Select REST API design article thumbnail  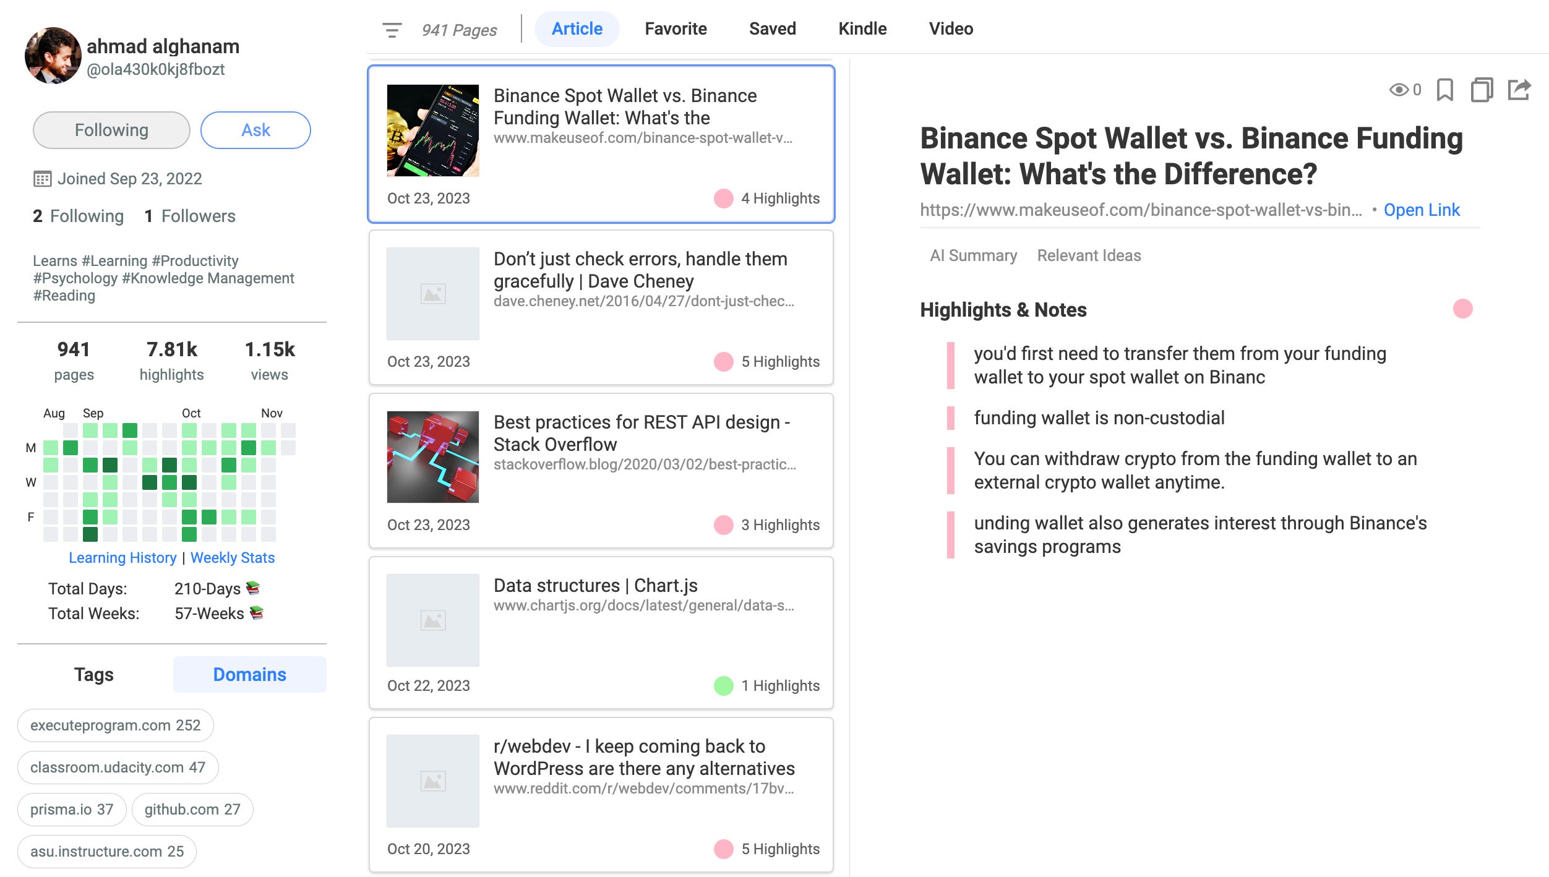(433, 457)
